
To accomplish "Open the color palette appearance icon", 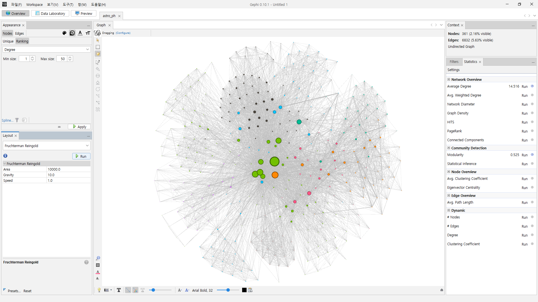I will coord(64,33).
